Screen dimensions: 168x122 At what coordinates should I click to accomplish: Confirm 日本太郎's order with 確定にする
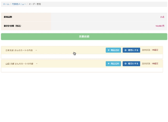coord(131,50)
